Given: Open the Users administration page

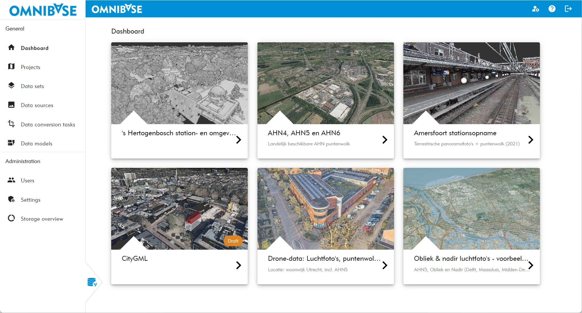Looking at the screenshot, I should pos(28,181).
